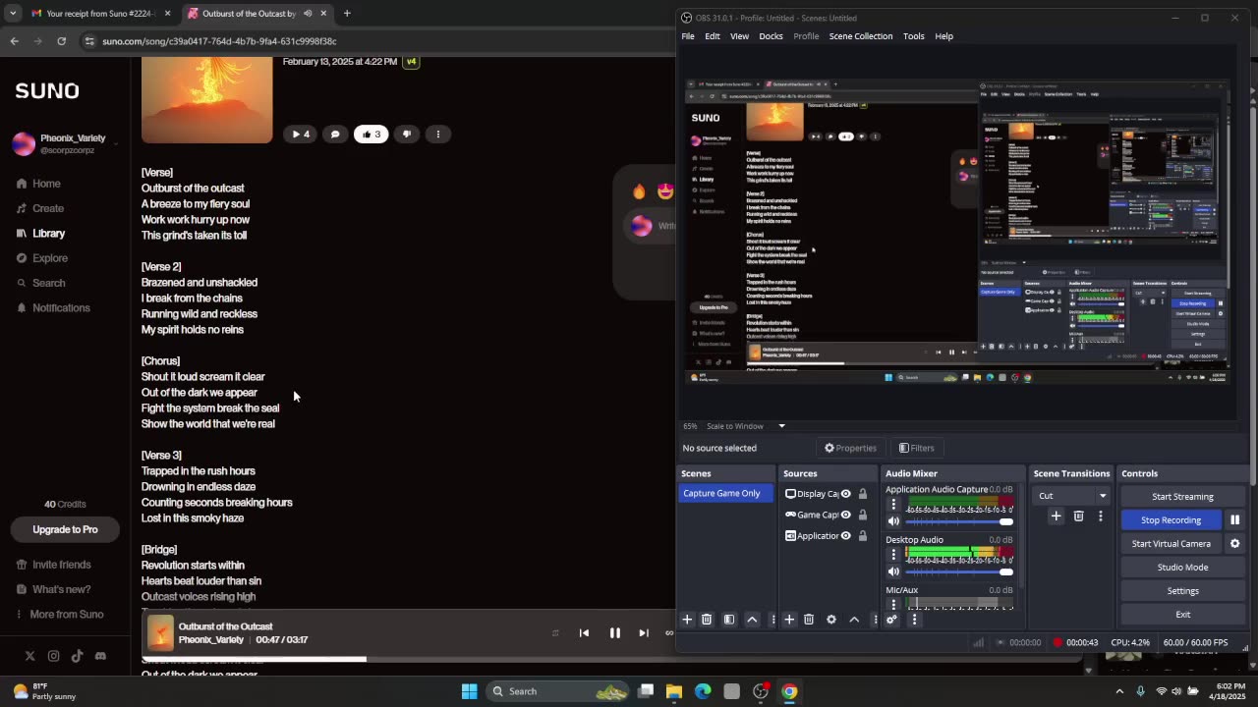
Task: Open comments for the song
Action: pos(335,135)
